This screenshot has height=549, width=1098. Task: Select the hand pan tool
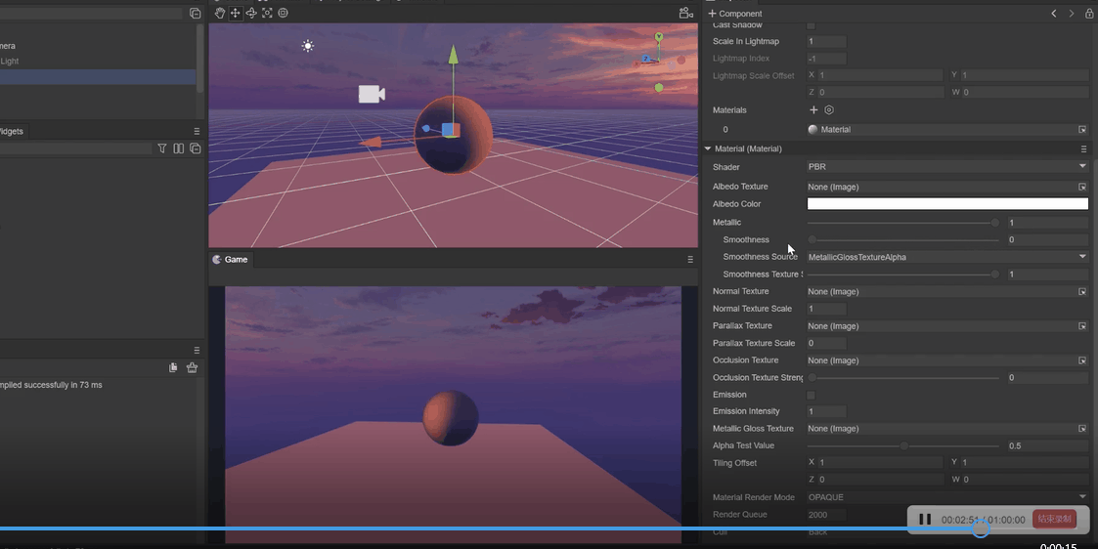(220, 13)
